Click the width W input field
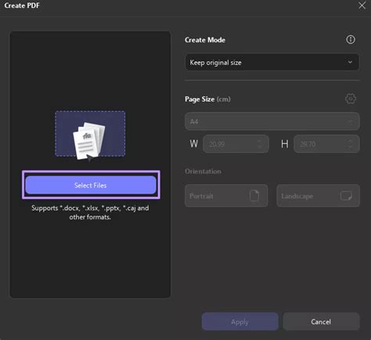 (236, 144)
